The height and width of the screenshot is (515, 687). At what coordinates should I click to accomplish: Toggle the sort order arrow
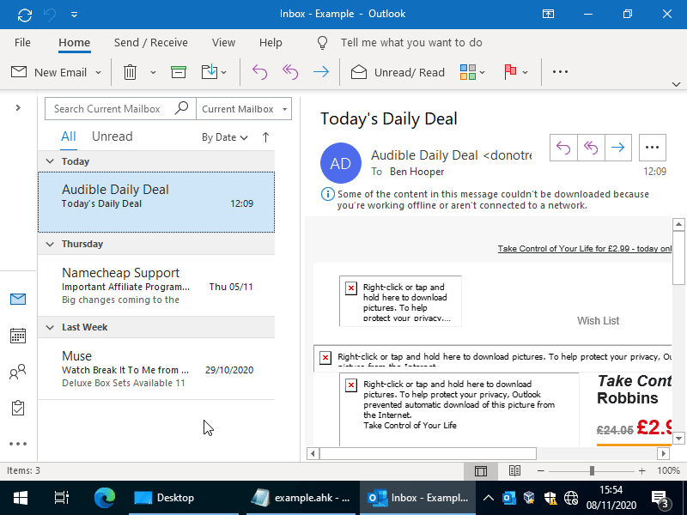(x=265, y=137)
